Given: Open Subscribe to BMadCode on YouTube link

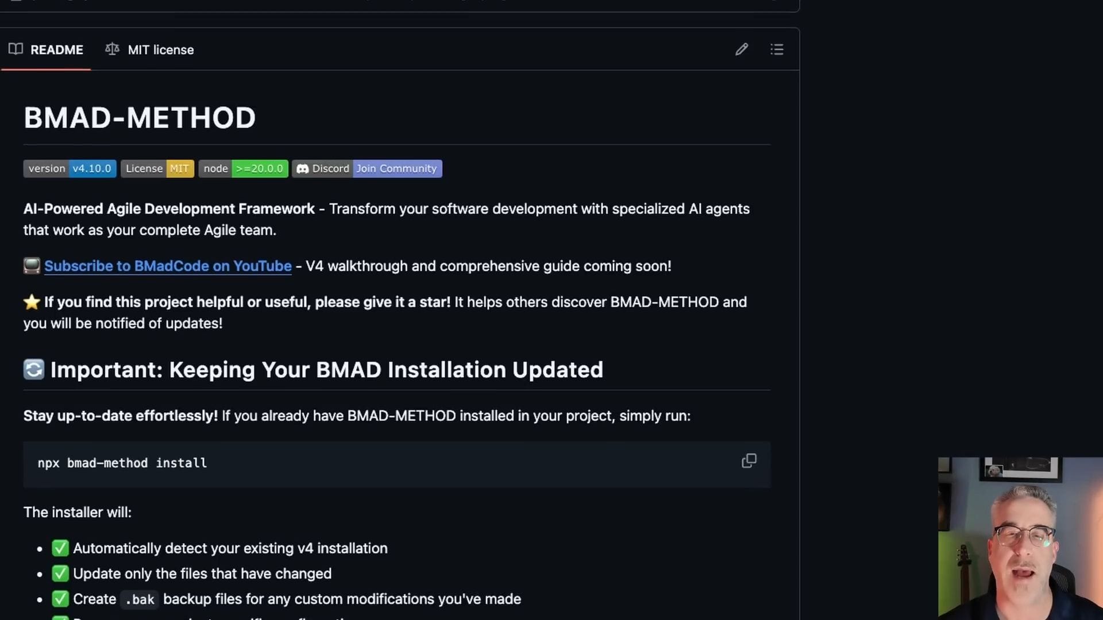Looking at the screenshot, I should [168, 266].
